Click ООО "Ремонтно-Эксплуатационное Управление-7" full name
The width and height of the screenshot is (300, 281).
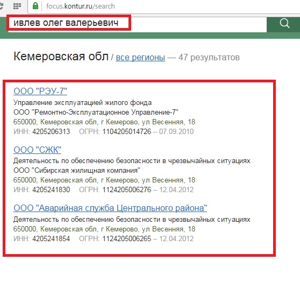click(96, 113)
